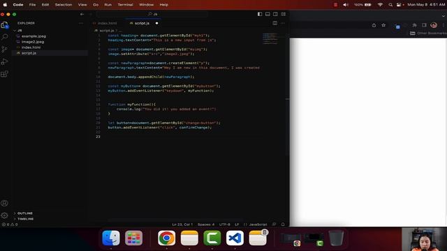Open the Apple menu
Image resolution: width=447 pixels, height=251 pixels.
(5, 5)
